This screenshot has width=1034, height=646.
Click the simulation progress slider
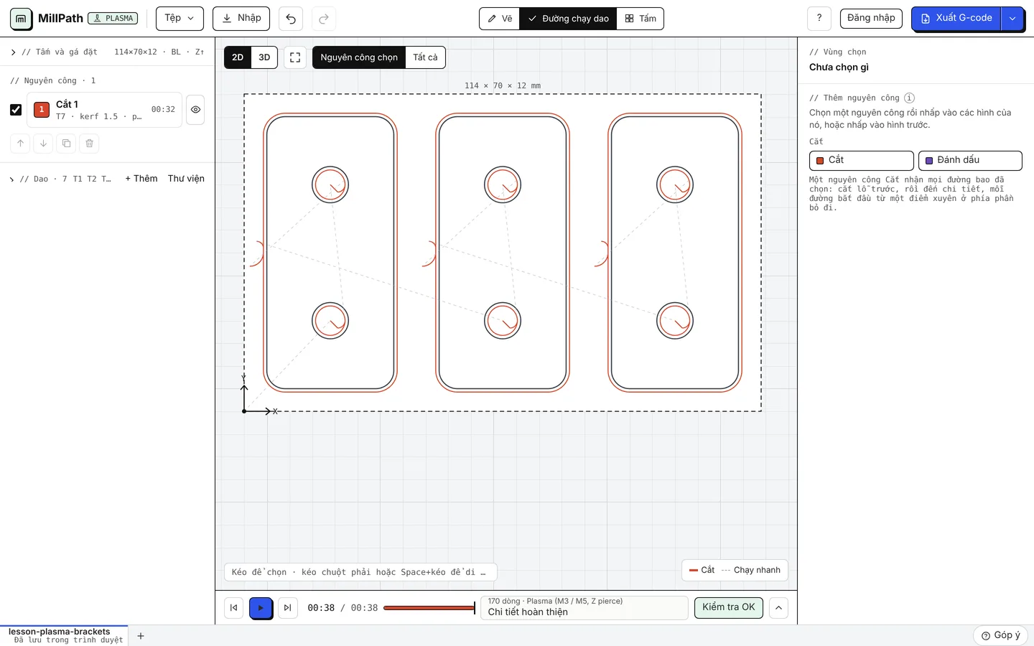click(429, 608)
